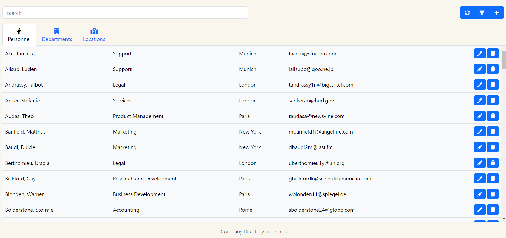The width and height of the screenshot is (506, 238).
Task: Edit Anker, Stefanie record
Action: (480, 100)
